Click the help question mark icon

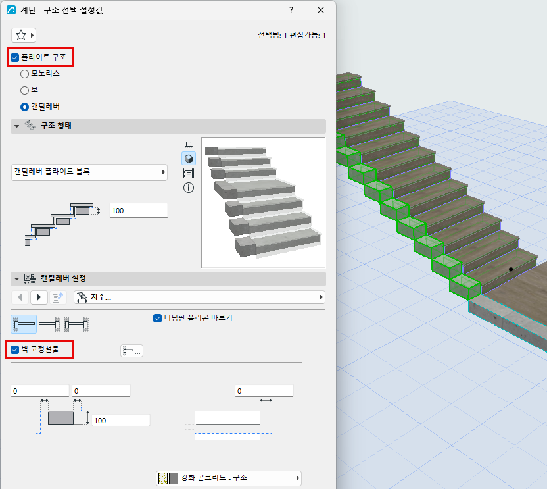pyautogui.click(x=291, y=10)
